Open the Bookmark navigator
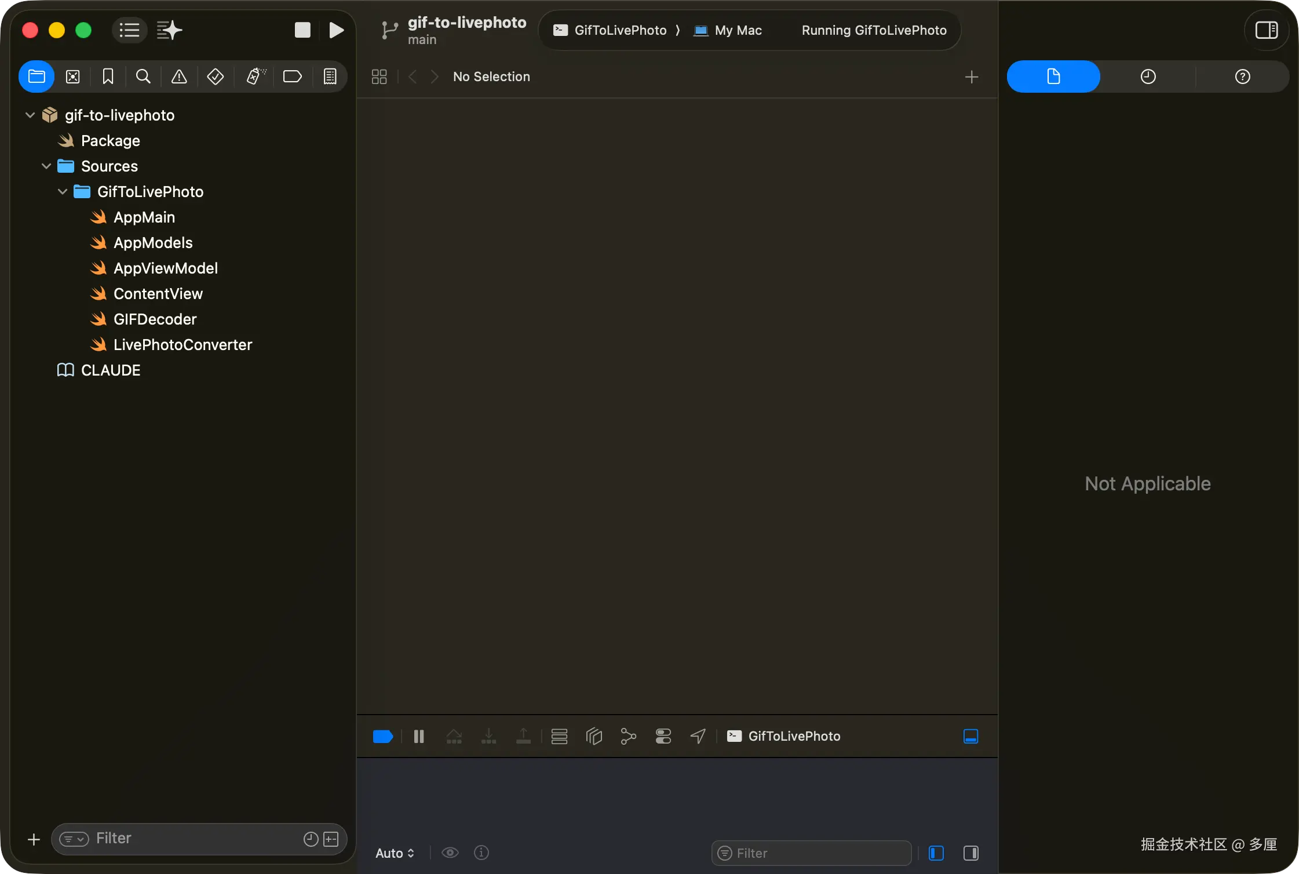The image size is (1299, 874). coord(108,77)
